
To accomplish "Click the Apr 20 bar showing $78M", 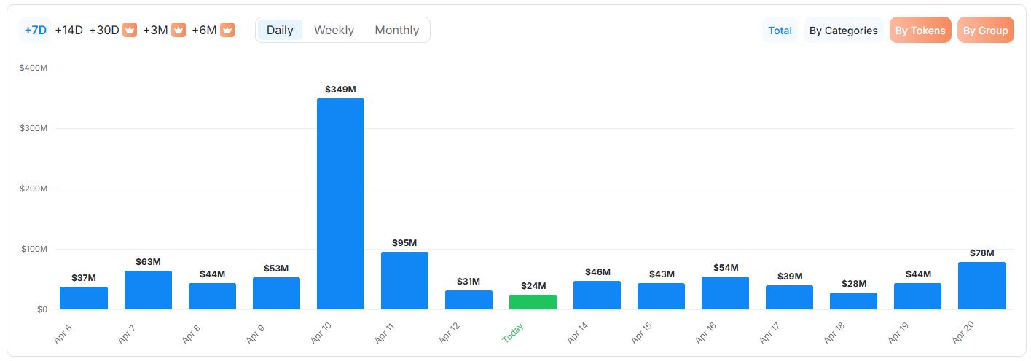I will [981, 286].
